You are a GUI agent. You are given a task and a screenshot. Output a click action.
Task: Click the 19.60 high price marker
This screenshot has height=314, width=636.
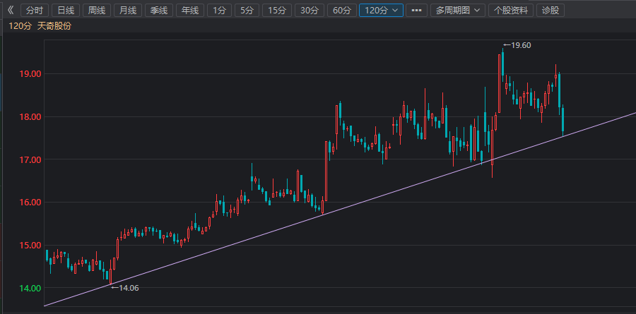coord(517,45)
